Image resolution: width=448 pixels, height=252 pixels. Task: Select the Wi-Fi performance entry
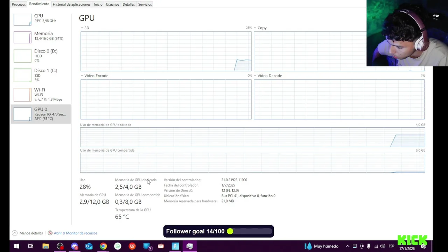41,94
